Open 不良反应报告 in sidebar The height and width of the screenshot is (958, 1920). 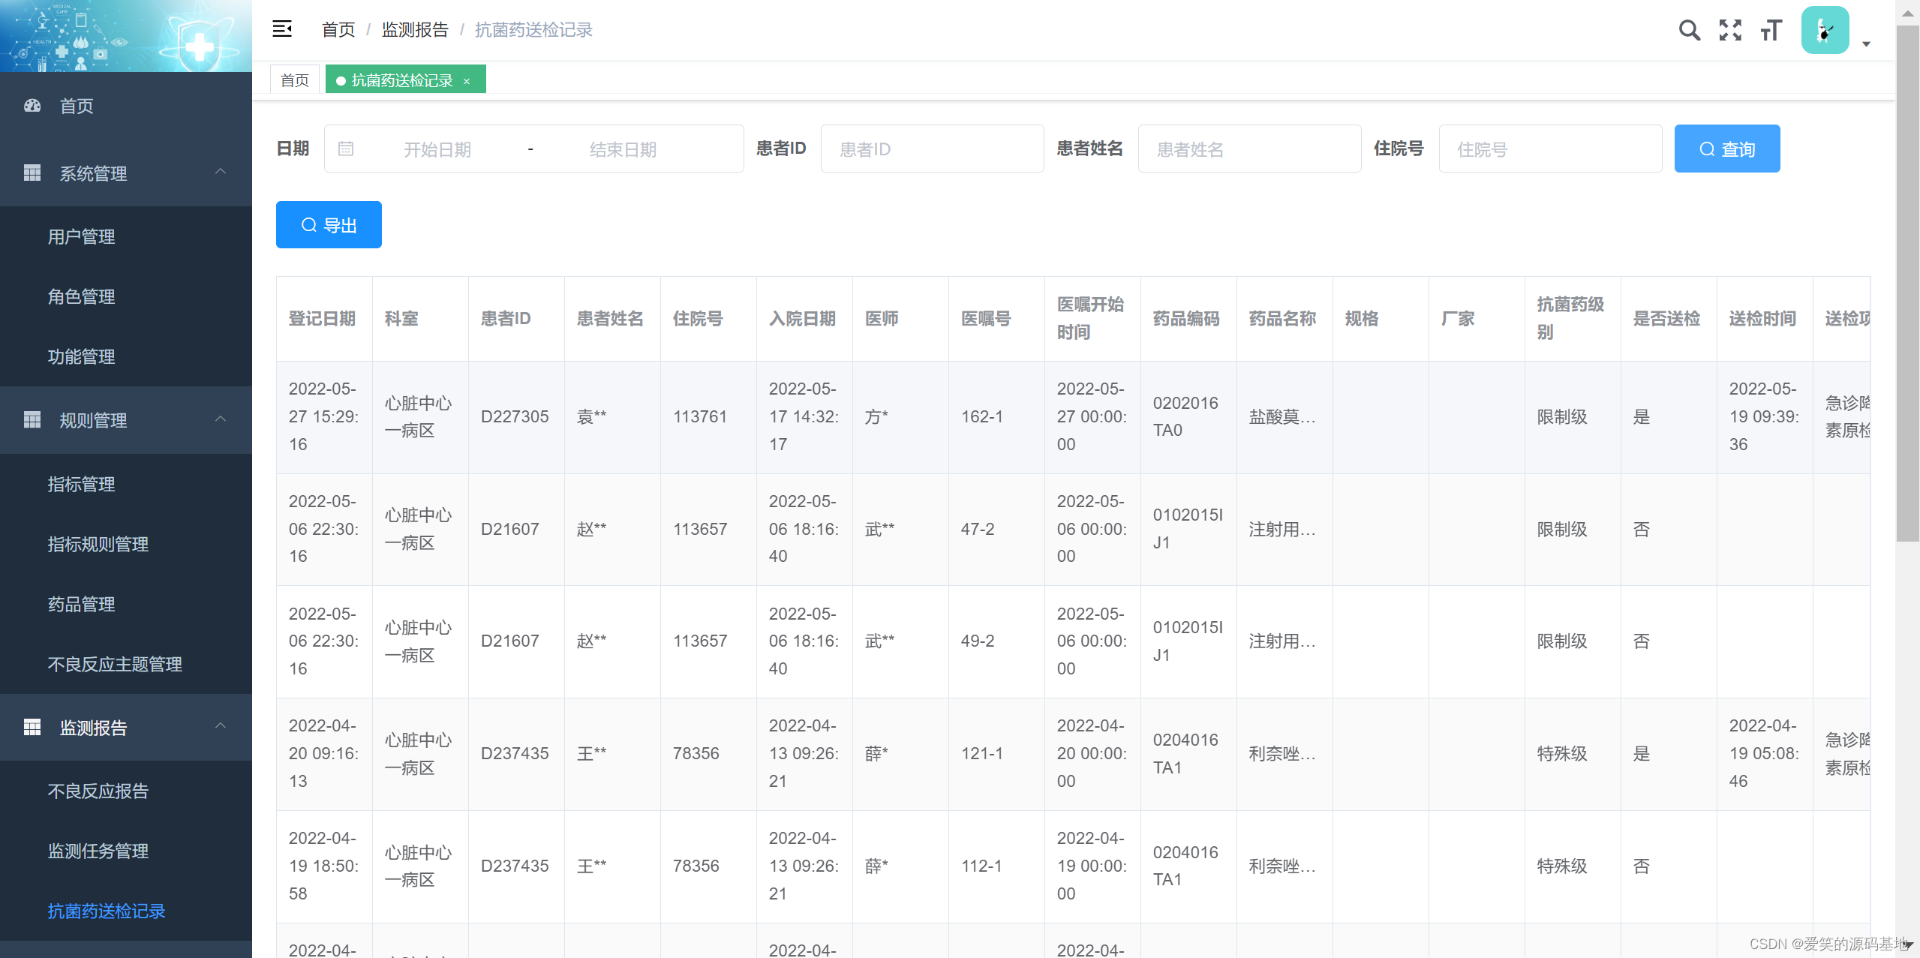(x=98, y=791)
